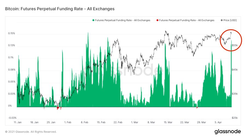The width and height of the screenshot is (246, 138).
Task: Click the $25k price axis label
Action: (x=235, y=118)
